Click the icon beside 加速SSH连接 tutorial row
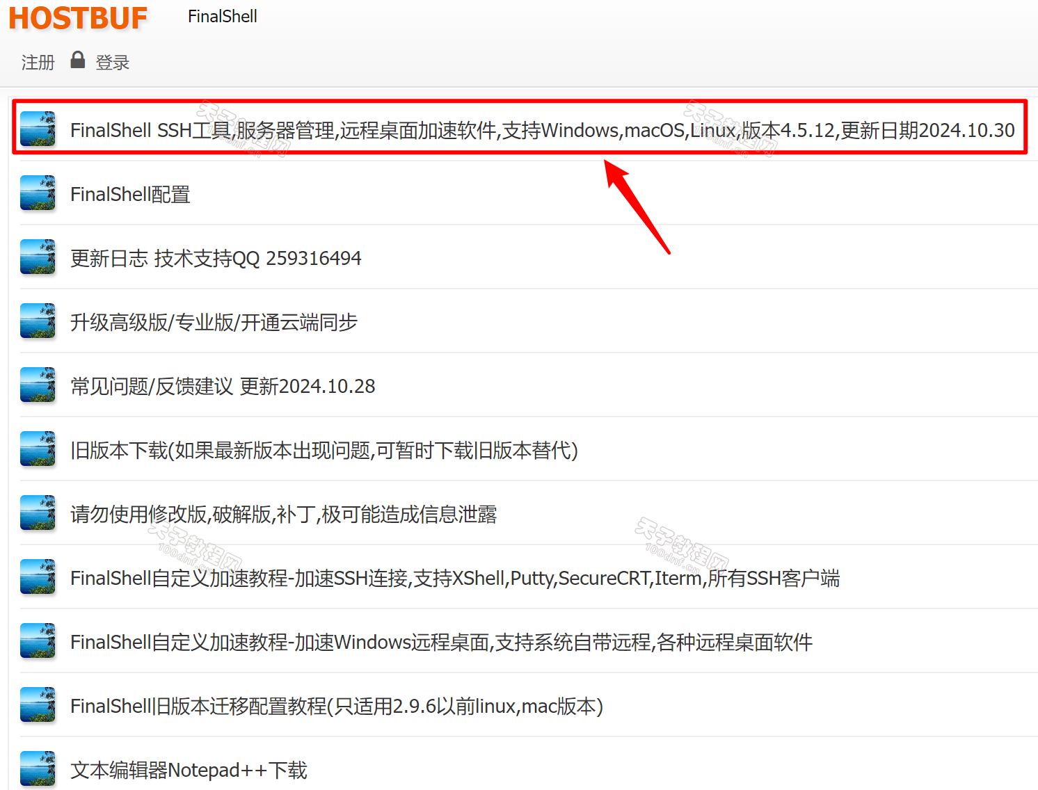Viewport: 1038px width, 790px height. click(38, 577)
